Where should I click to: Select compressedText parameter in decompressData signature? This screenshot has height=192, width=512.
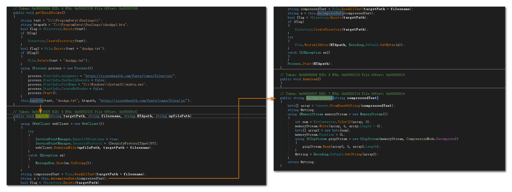pos(362,98)
